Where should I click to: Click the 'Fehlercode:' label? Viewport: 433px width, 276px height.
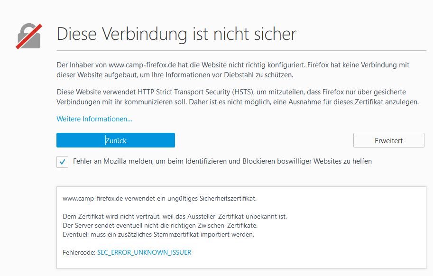point(79,252)
